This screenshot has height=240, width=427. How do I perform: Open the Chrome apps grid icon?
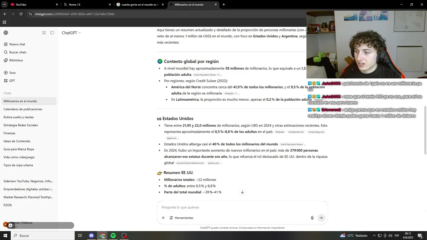coord(4,22)
